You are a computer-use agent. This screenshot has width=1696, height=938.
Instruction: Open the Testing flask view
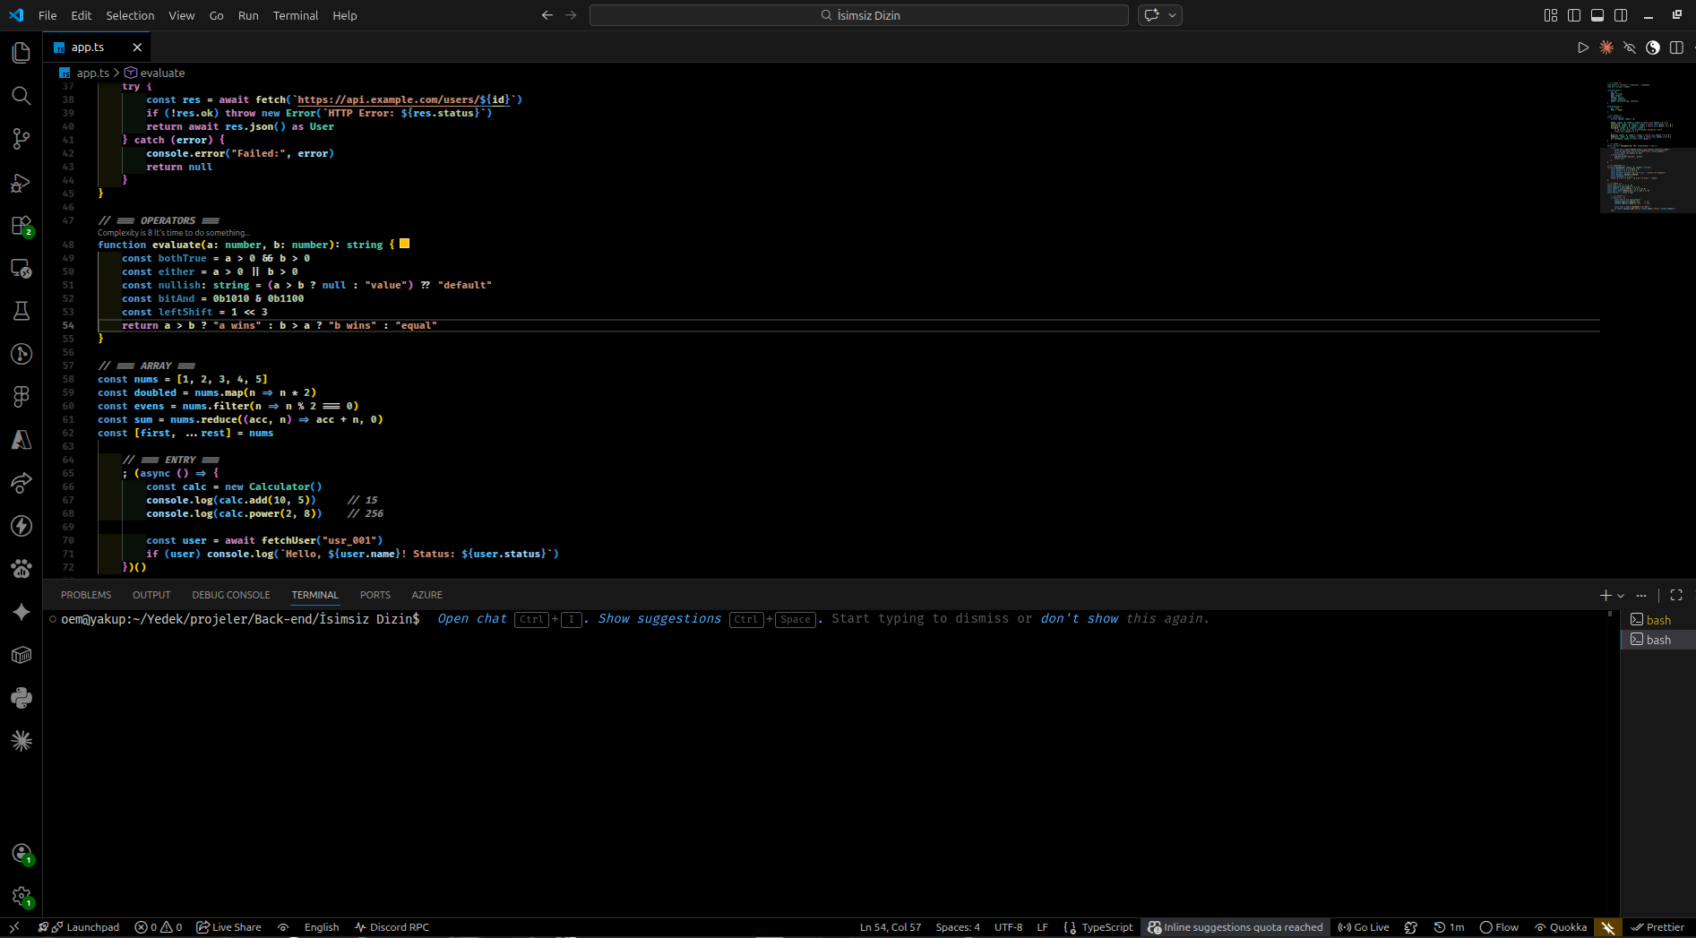(x=22, y=311)
